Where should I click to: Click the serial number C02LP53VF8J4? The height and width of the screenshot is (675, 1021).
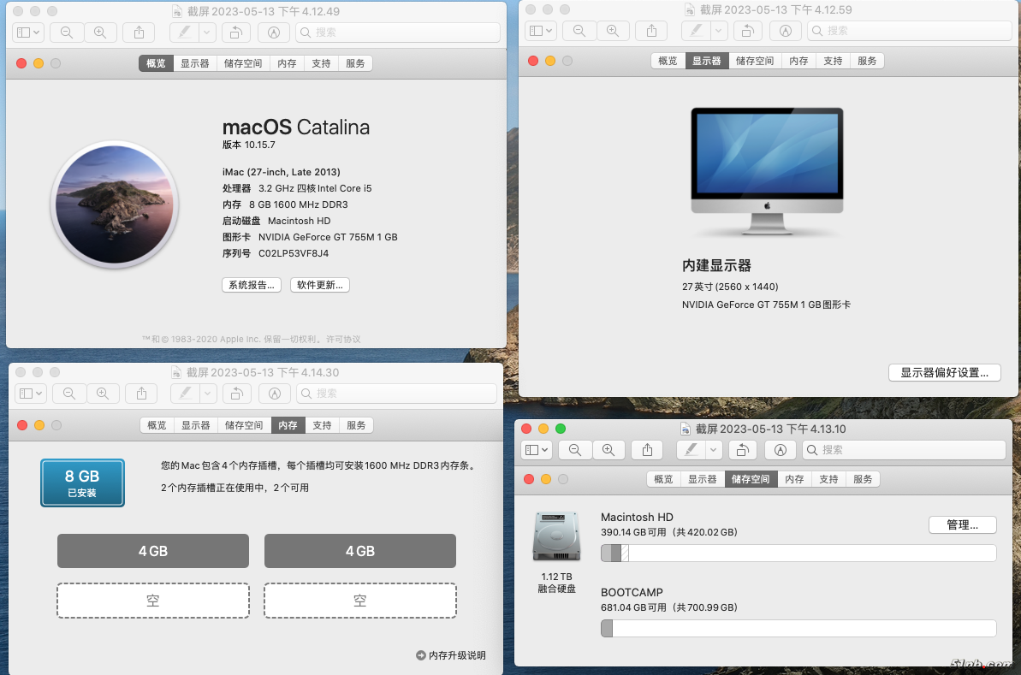coord(293,253)
